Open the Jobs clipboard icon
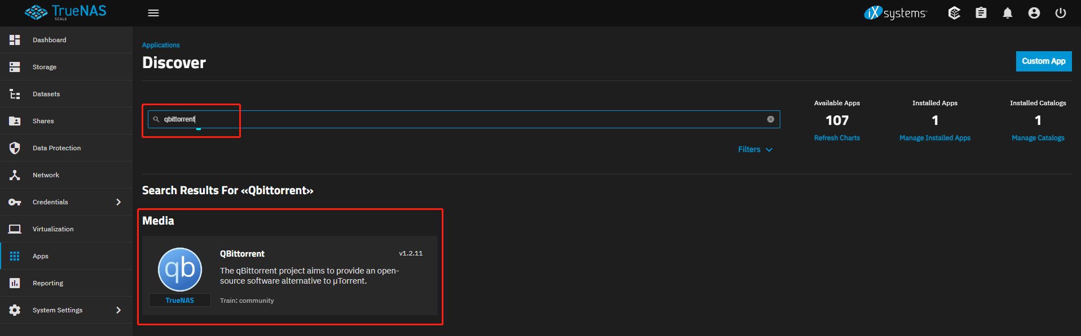The height and width of the screenshot is (336, 1081). point(981,13)
